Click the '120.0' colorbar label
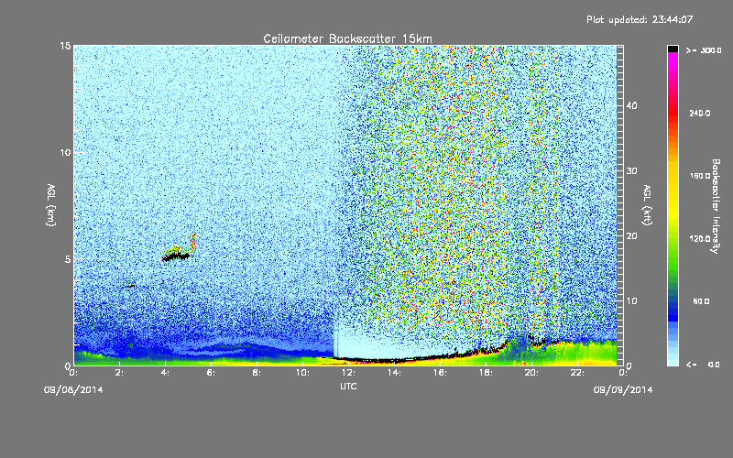Screen dimensions: 733x458 pyautogui.click(x=700, y=239)
